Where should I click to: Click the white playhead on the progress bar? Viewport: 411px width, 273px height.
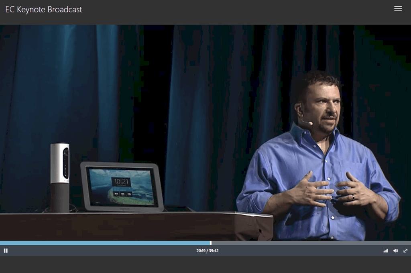pyautogui.click(x=211, y=243)
